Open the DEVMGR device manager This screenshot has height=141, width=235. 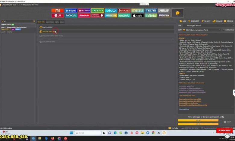click(x=218, y=21)
